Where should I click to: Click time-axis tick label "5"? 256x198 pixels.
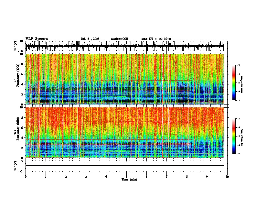pos(126,177)
